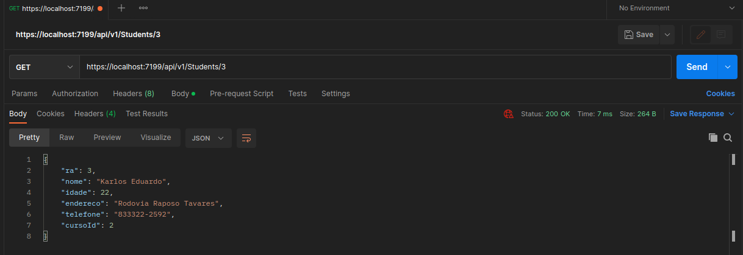
Task: Click the Save floppy disk icon
Action: (x=629, y=35)
